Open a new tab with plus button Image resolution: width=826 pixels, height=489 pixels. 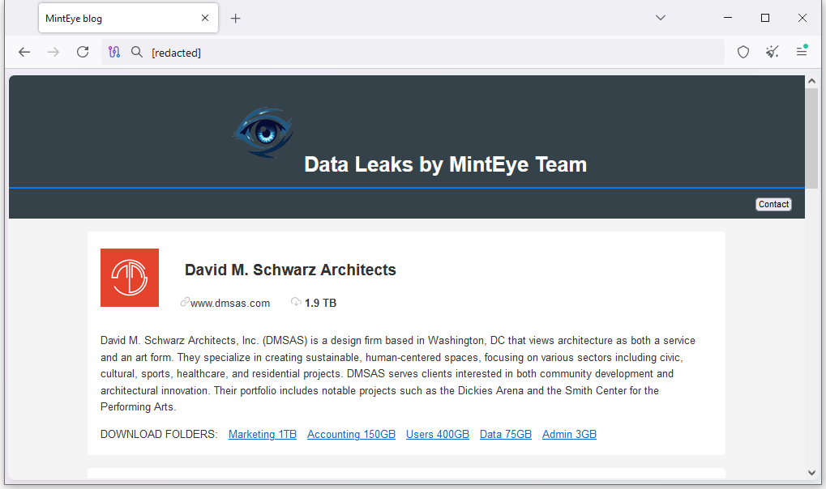click(x=236, y=18)
